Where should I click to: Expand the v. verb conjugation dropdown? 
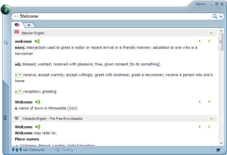click(18, 75)
